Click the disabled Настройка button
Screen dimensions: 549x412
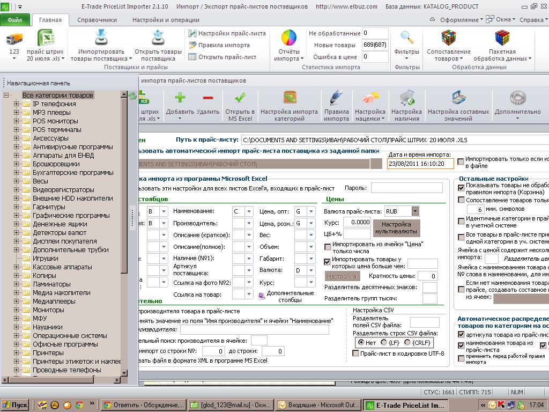tap(342, 276)
